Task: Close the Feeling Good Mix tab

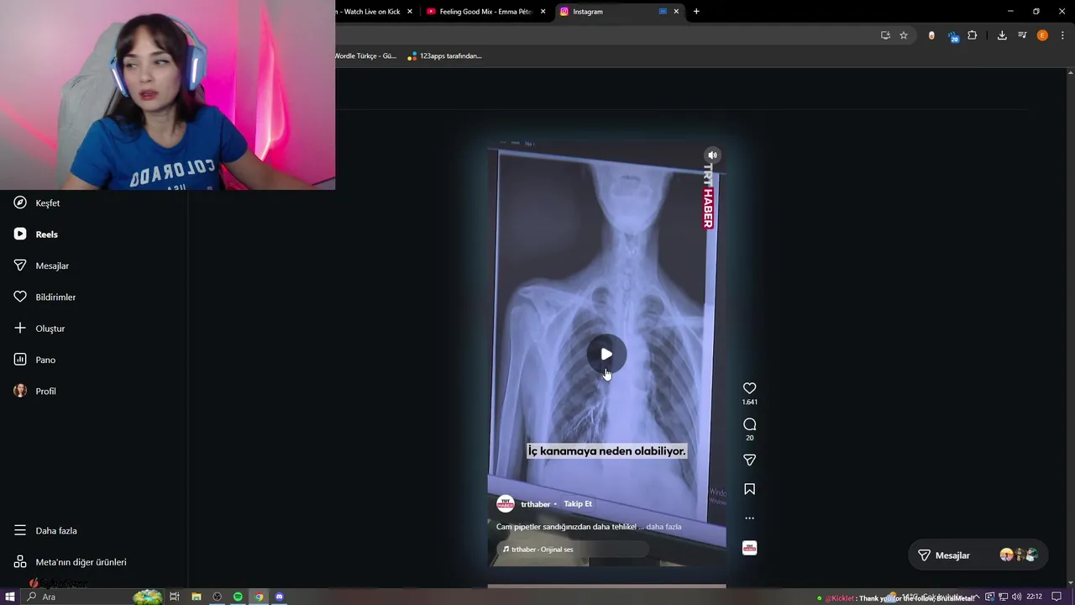Action: click(543, 12)
